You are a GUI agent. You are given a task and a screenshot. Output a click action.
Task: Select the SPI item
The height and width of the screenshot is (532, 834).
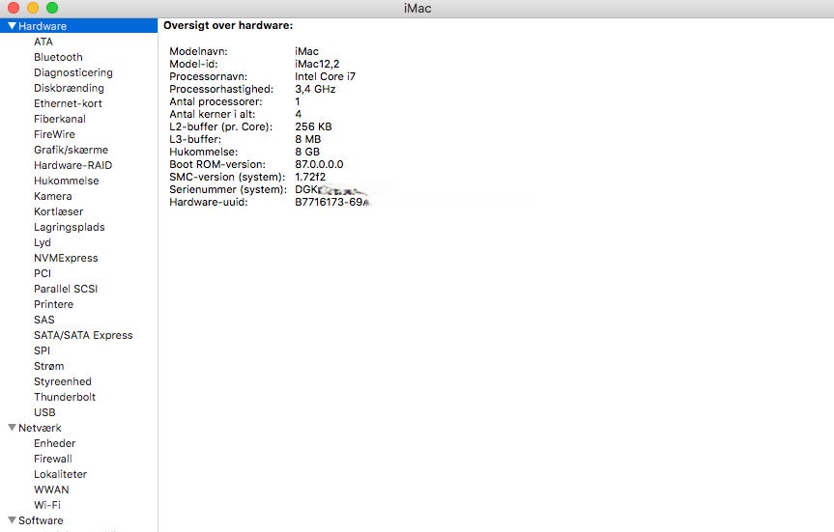(x=42, y=350)
